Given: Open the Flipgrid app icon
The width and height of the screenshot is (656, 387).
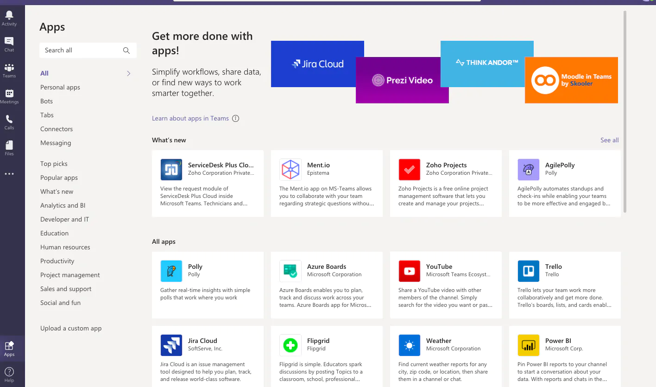Looking at the screenshot, I should (x=290, y=345).
